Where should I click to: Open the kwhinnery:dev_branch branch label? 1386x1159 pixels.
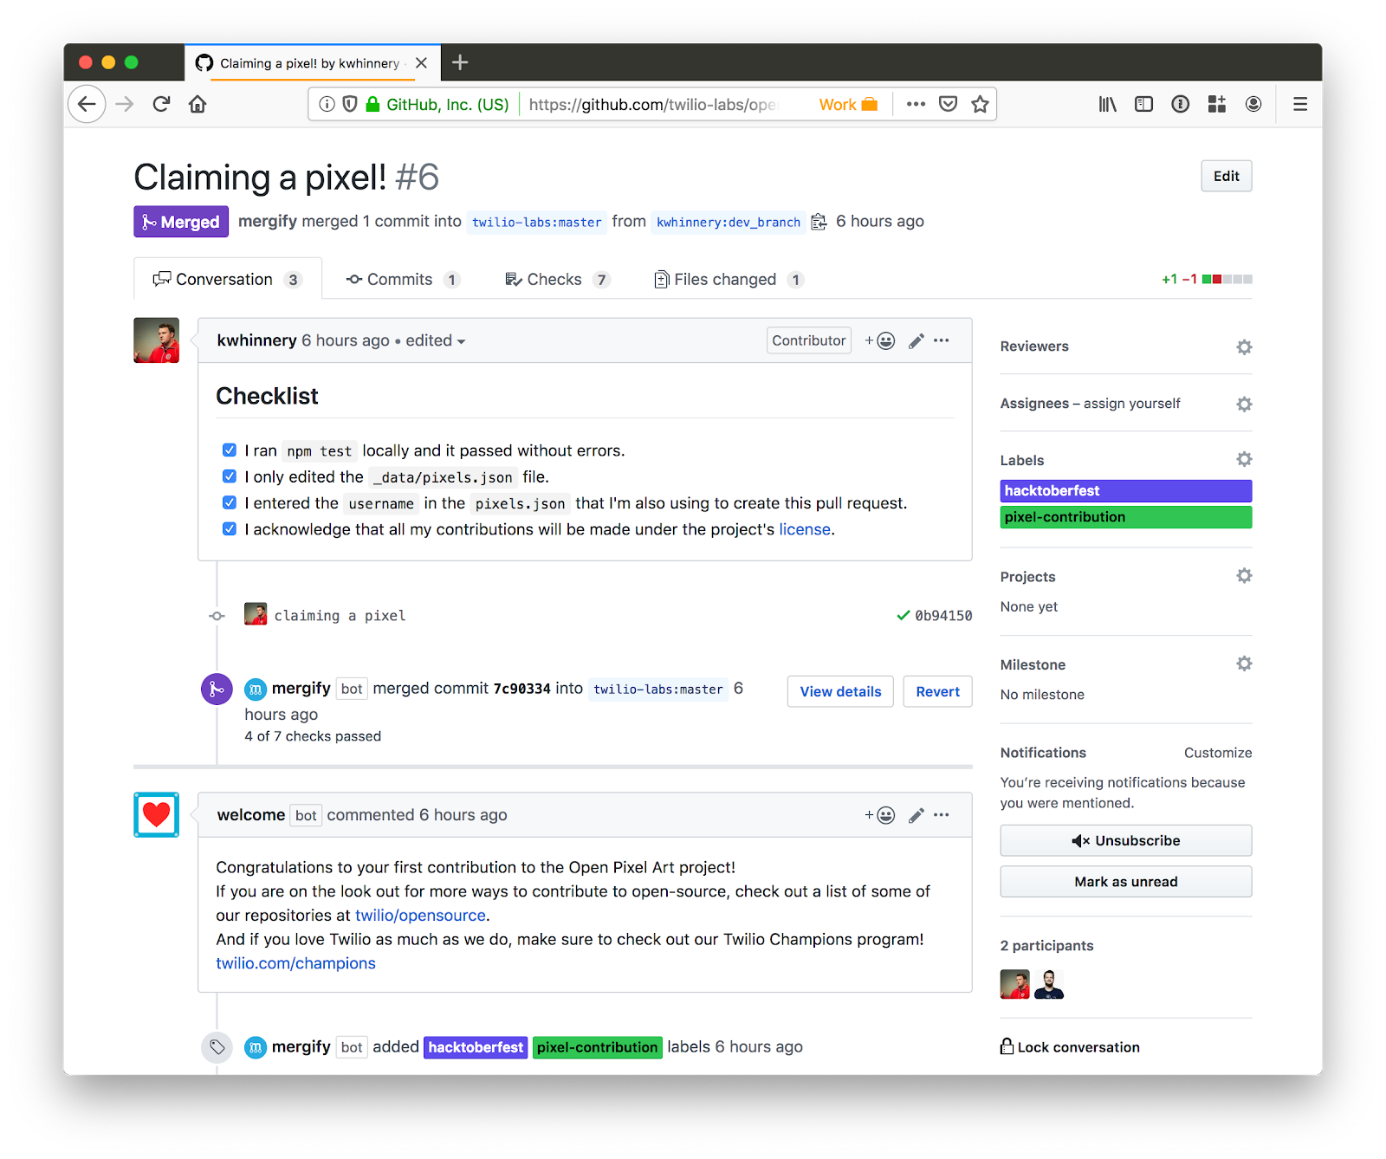(x=728, y=222)
